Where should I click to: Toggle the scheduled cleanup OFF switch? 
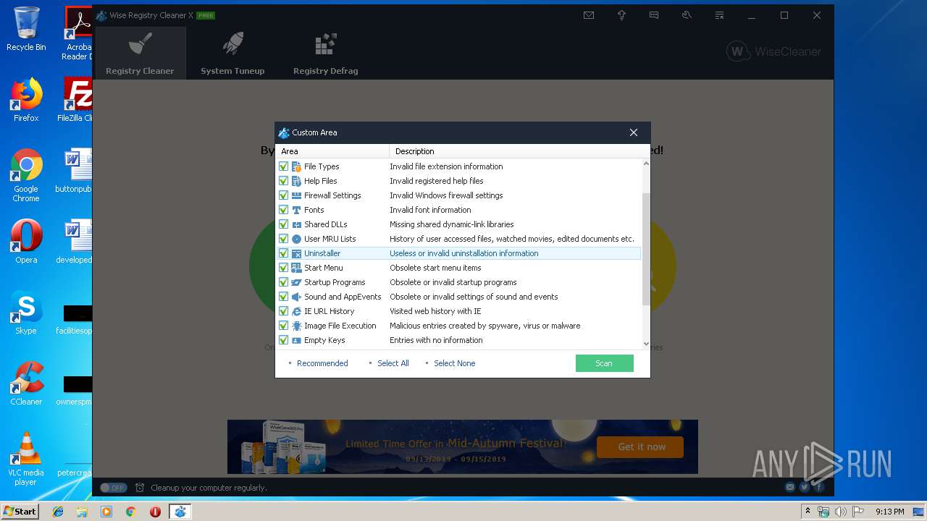tap(114, 488)
